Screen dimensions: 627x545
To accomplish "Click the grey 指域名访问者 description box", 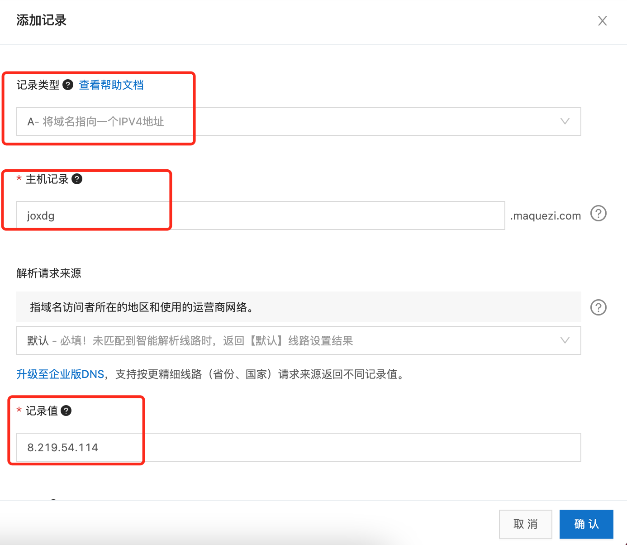I will pyautogui.click(x=299, y=307).
